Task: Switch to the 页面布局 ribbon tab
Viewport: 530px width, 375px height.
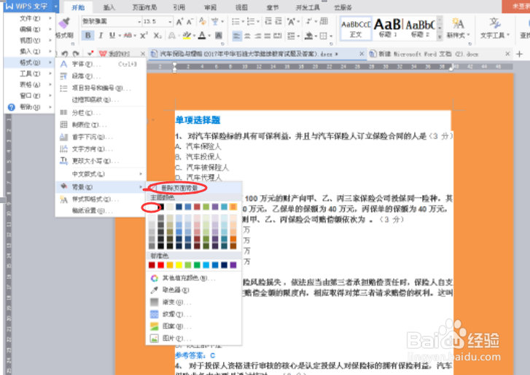Action: point(144,7)
